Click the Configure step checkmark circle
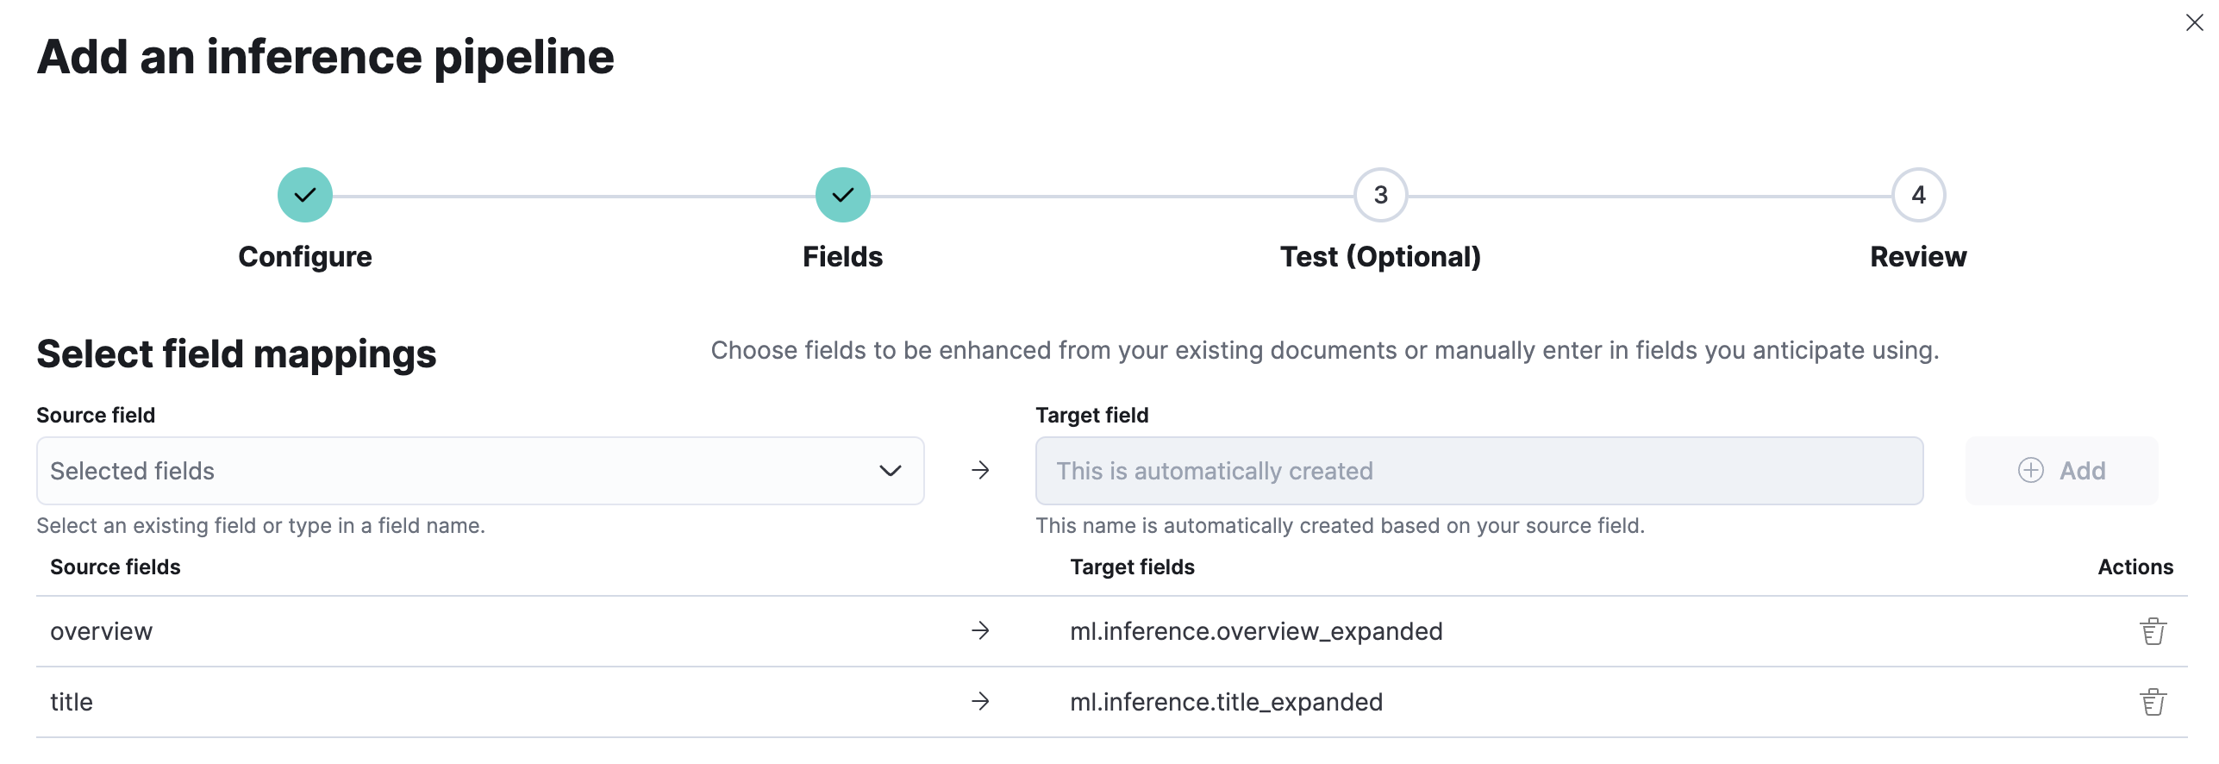This screenshot has width=2219, height=764. point(305,195)
